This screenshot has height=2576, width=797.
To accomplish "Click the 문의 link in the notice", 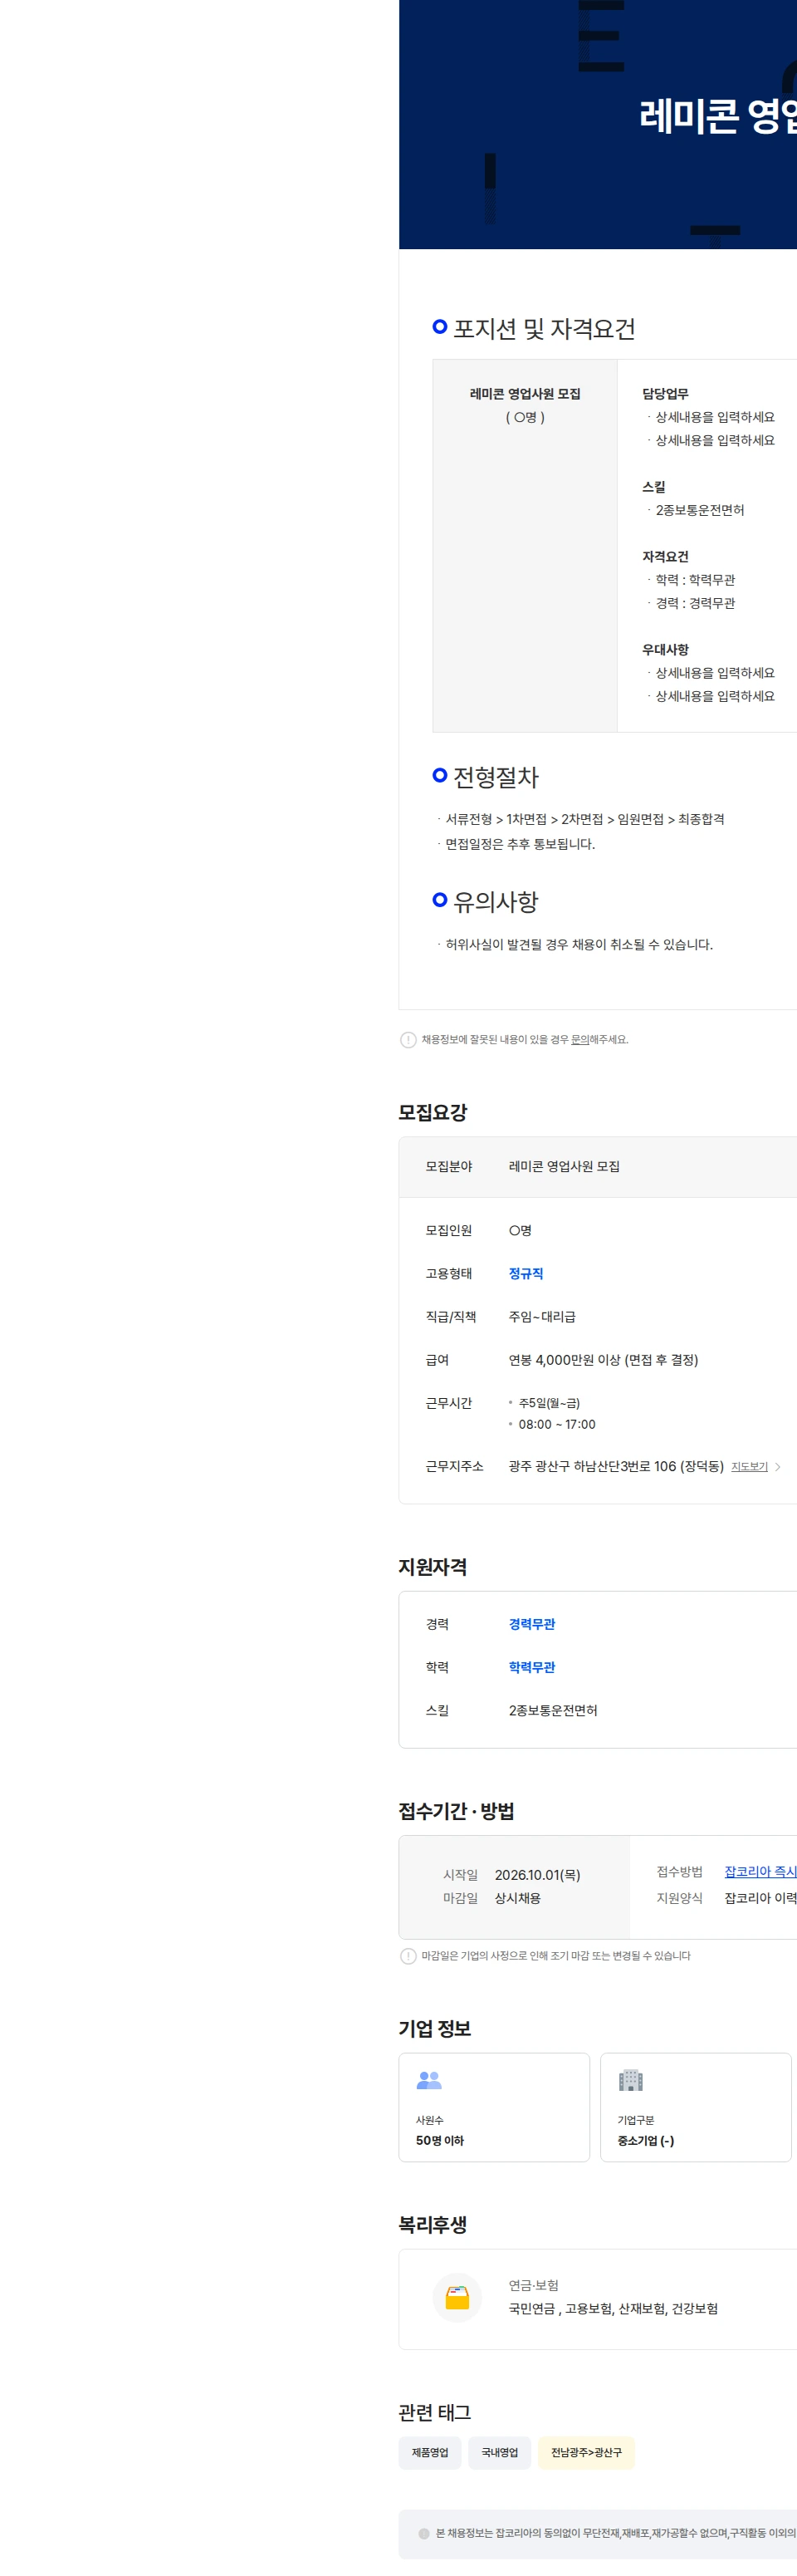I will (x=579, y=1039).
